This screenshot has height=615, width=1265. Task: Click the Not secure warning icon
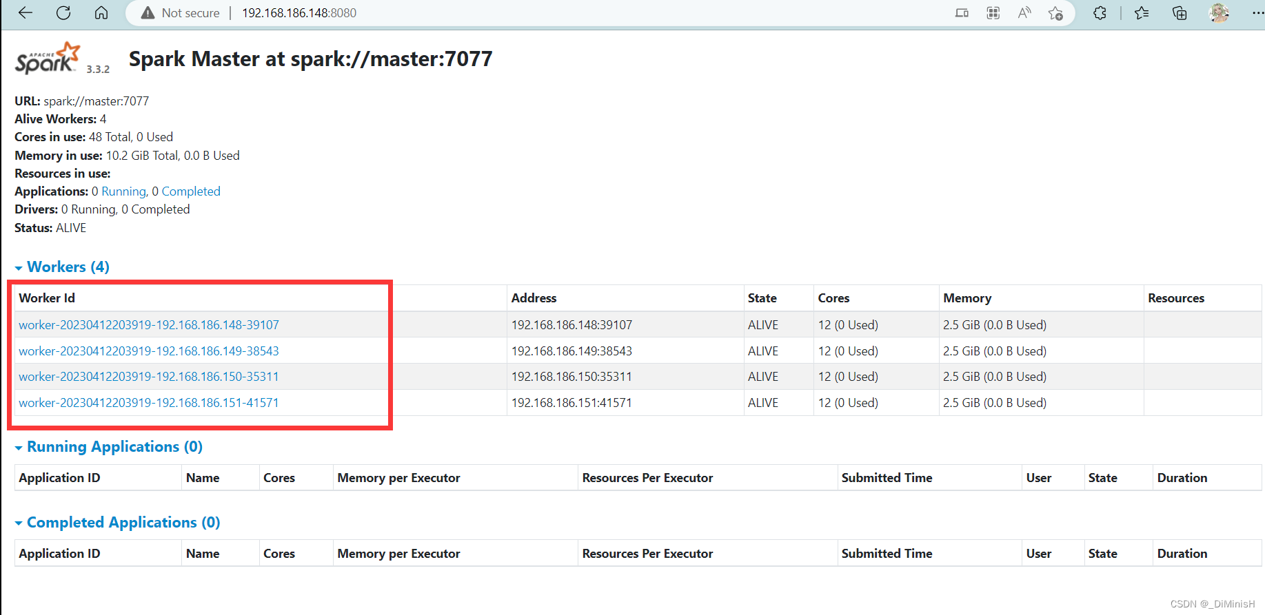point(148,13)
